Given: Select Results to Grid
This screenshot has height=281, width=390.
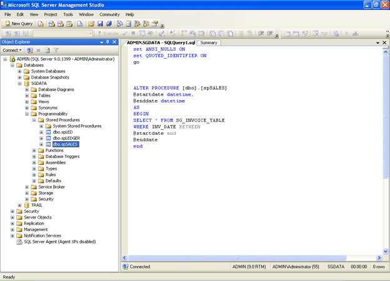Looking at the screenshot, I should click(221, 33).
